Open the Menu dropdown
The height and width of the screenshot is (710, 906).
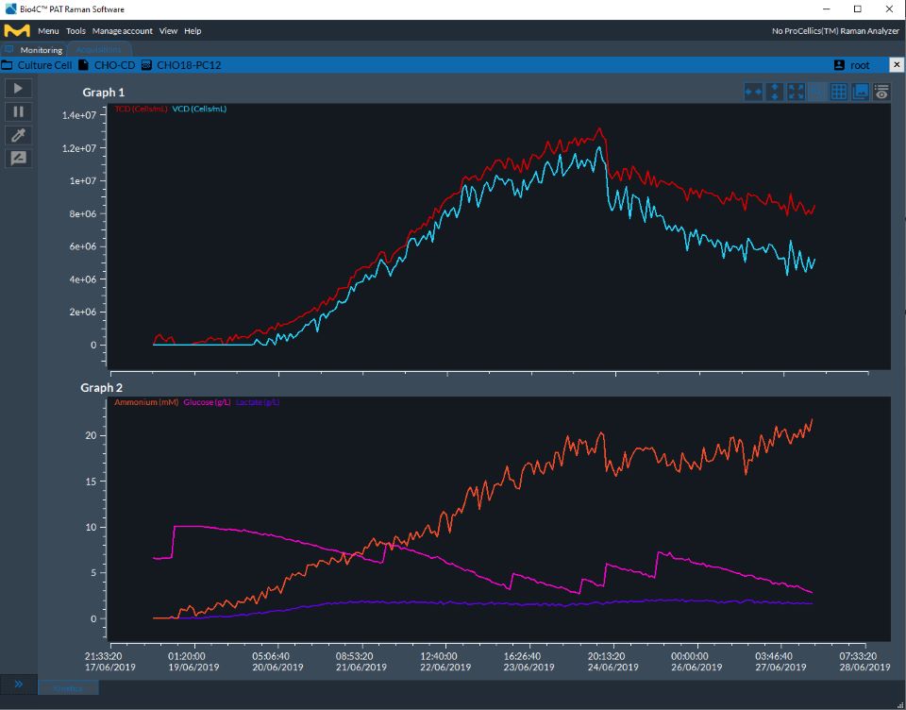click(x=46, y=30)
